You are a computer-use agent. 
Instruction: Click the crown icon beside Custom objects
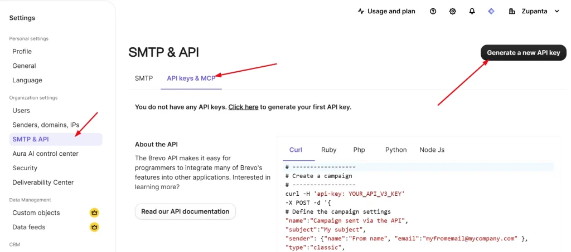pyautogui.click(x=95, y=213)
